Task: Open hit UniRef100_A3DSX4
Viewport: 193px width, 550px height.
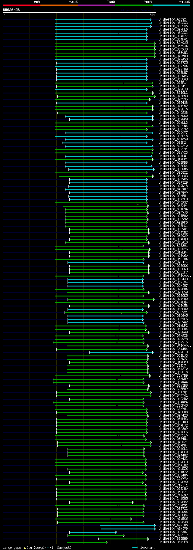Action: pyautogui.click(x=173, y=20)
